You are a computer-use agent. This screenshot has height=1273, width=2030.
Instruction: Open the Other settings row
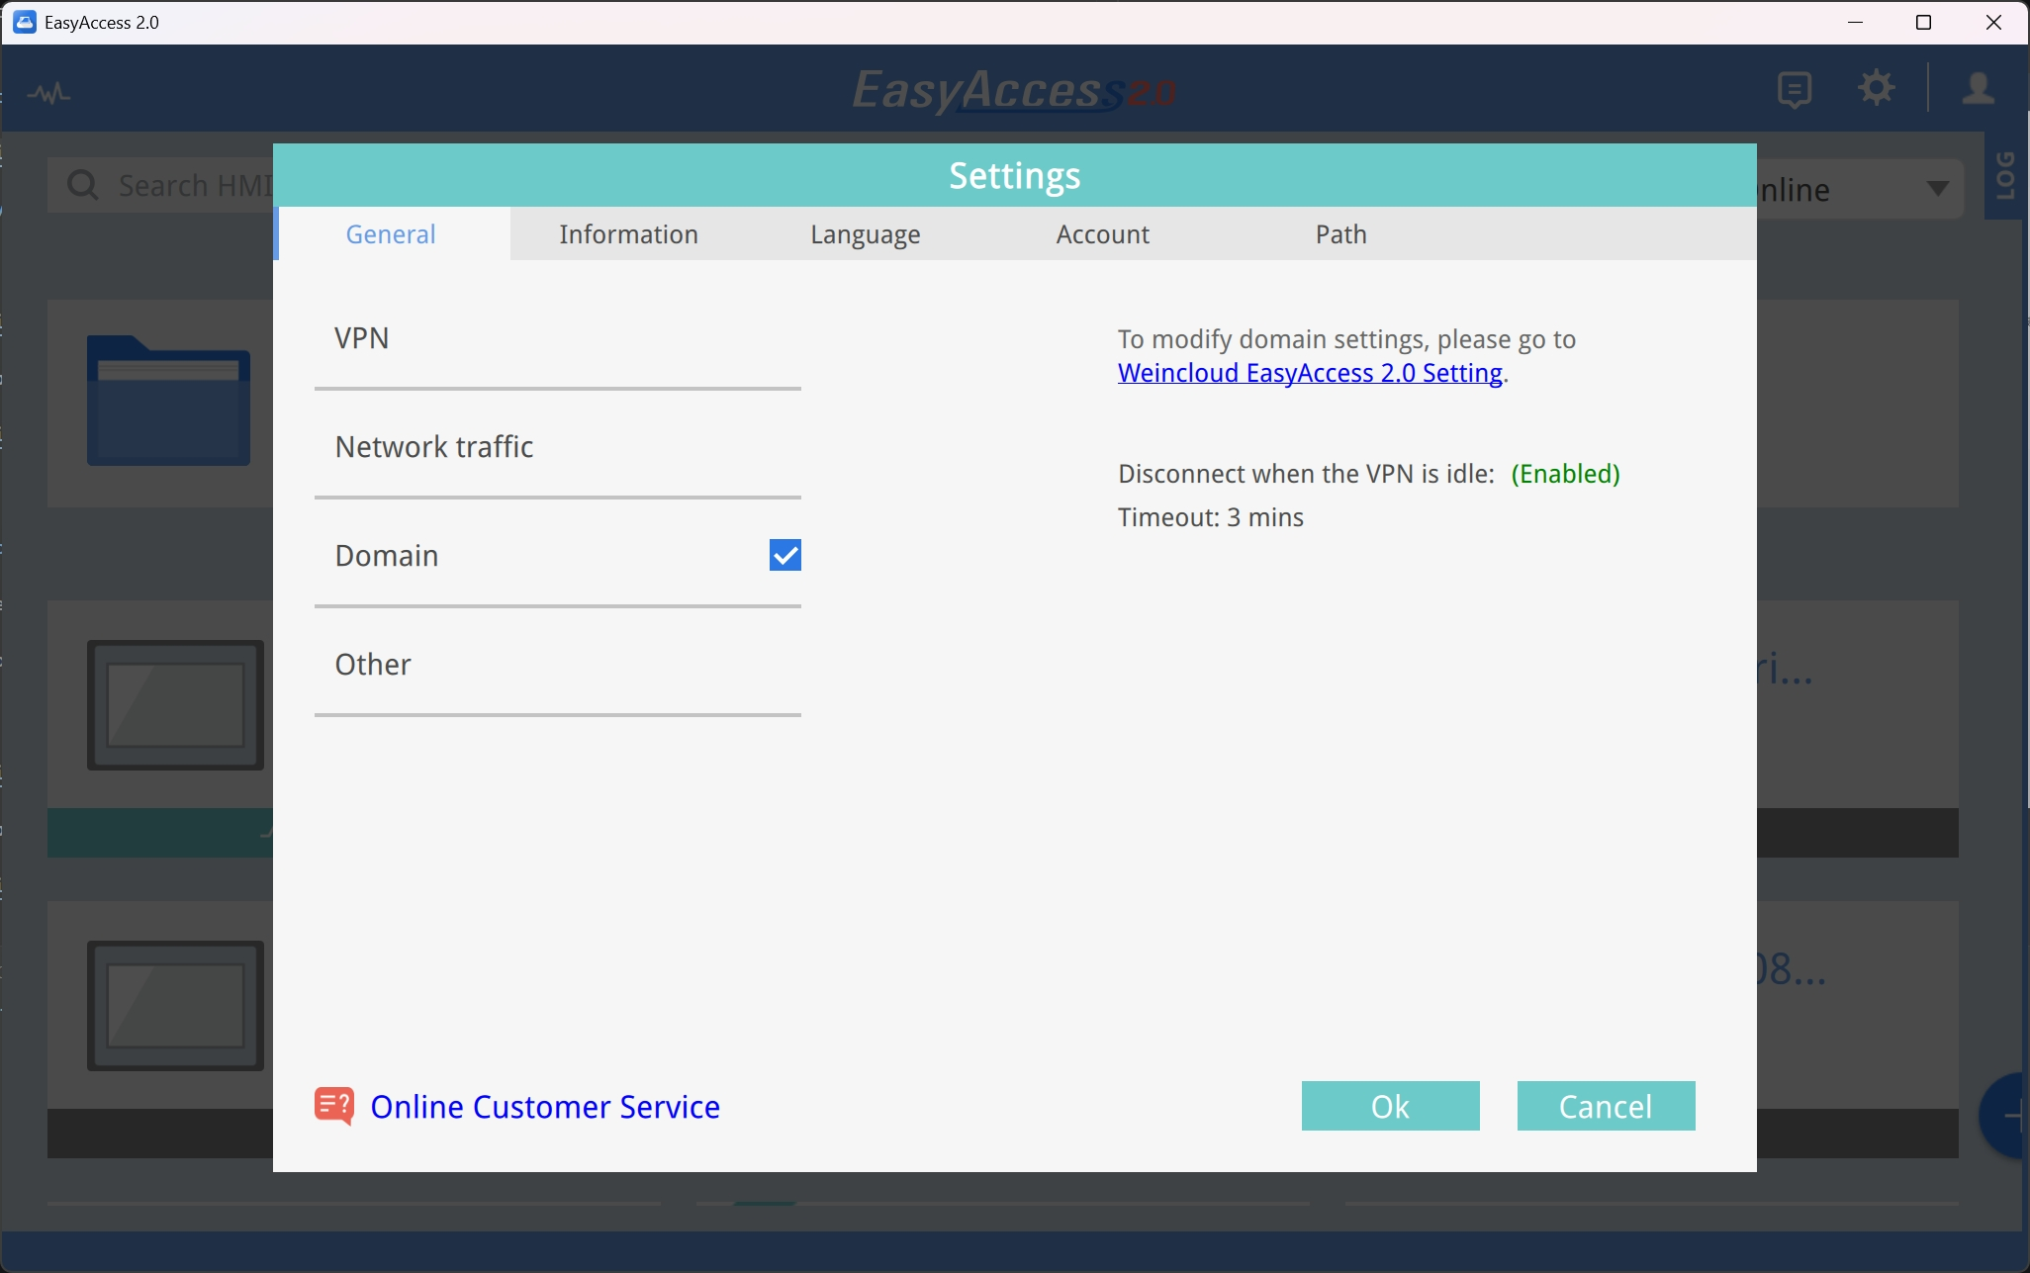pyautogui.click(x=558, y=665)
